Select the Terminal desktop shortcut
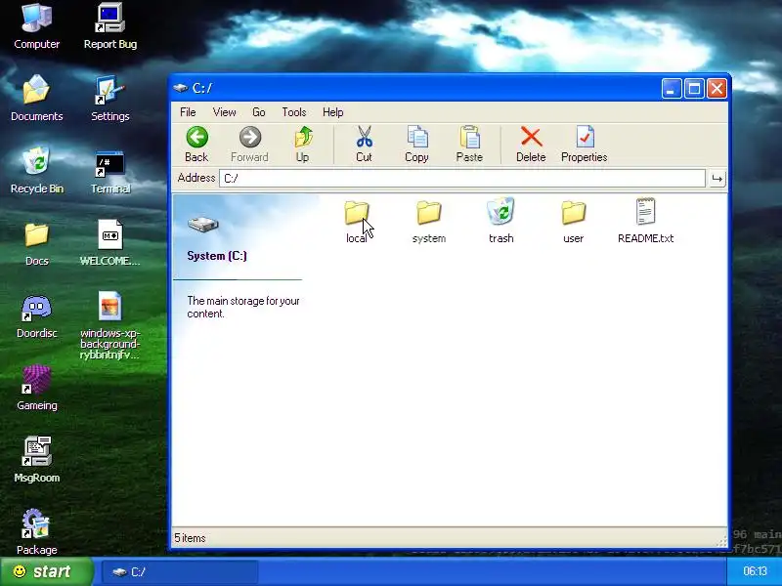Screen dimensions: 782x586 [110, 171]
